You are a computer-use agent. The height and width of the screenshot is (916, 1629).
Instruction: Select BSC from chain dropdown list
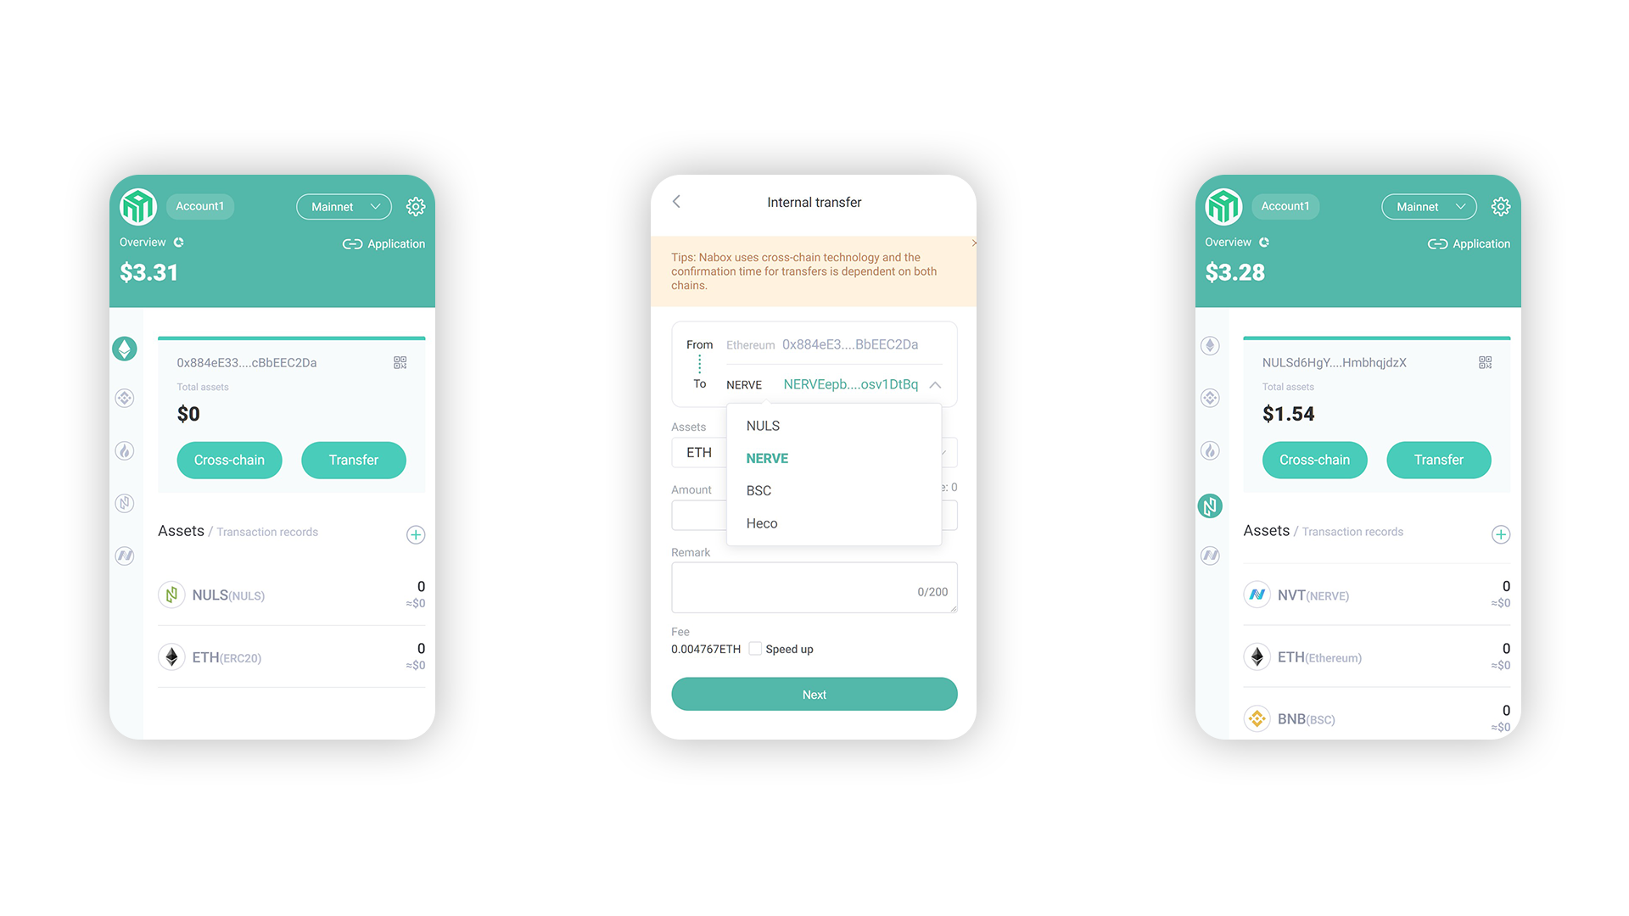point(759,490)
